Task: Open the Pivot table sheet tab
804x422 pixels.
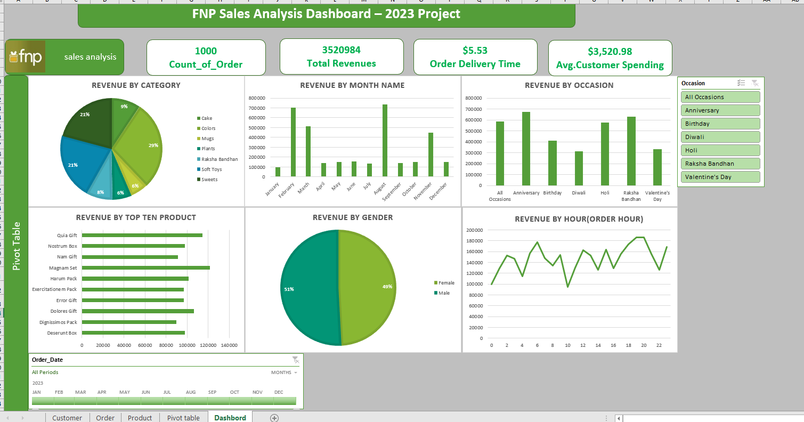Action: tap(183, 418)
